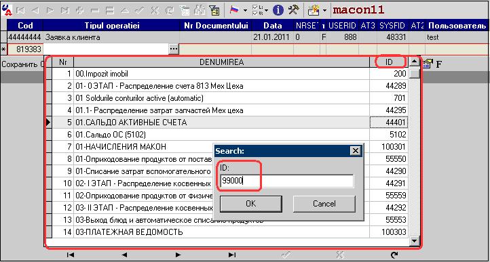Click the Tipul operatiei column header

click(111, 25)
